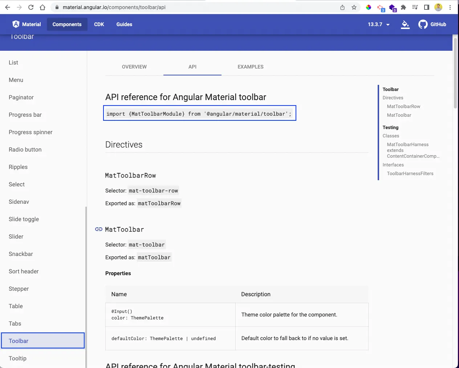
Task: Open Guides in the top navbar
Action: click(124, 24)
